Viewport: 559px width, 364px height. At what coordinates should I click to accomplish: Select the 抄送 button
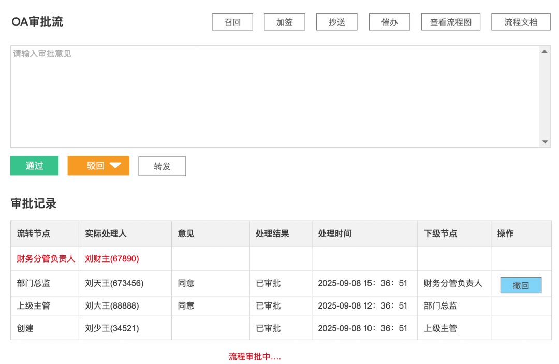pos(336,22)
